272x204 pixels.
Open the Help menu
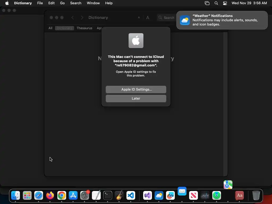click(x=109, y=3)
